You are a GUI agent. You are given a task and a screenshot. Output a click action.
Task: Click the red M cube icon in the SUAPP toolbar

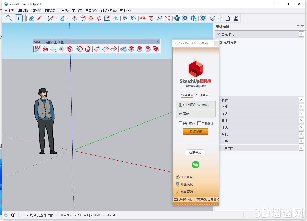(45, 49)
